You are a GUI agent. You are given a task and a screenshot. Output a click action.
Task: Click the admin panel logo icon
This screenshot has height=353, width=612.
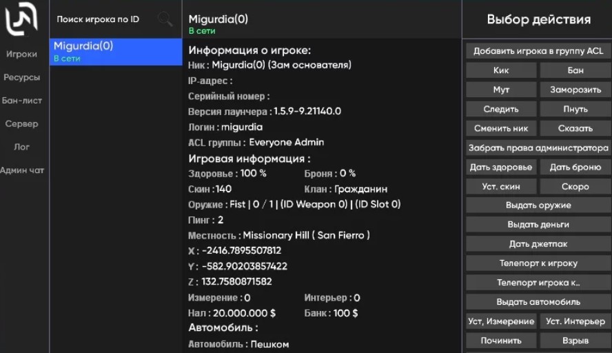click(x=22, y=21)
